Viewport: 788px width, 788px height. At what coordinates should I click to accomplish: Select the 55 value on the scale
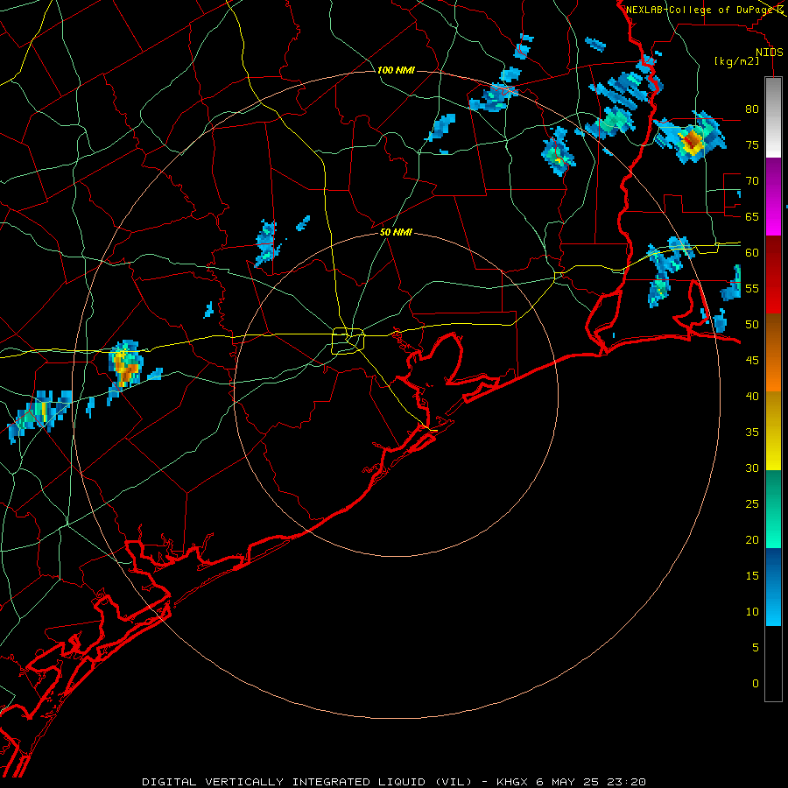pos(752,288)
